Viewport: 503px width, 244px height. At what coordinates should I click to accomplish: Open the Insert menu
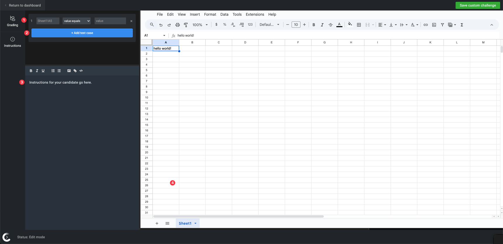pos(195,14)
